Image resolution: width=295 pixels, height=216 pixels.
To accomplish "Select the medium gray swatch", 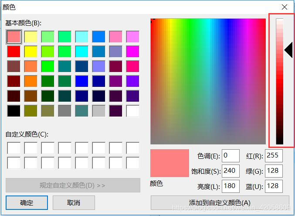I will tap(65, 111).
